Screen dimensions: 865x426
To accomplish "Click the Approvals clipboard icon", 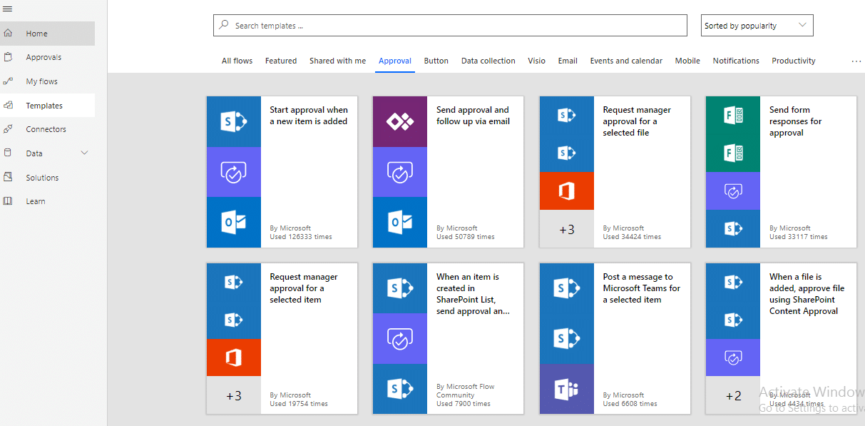I will [8, 57].
